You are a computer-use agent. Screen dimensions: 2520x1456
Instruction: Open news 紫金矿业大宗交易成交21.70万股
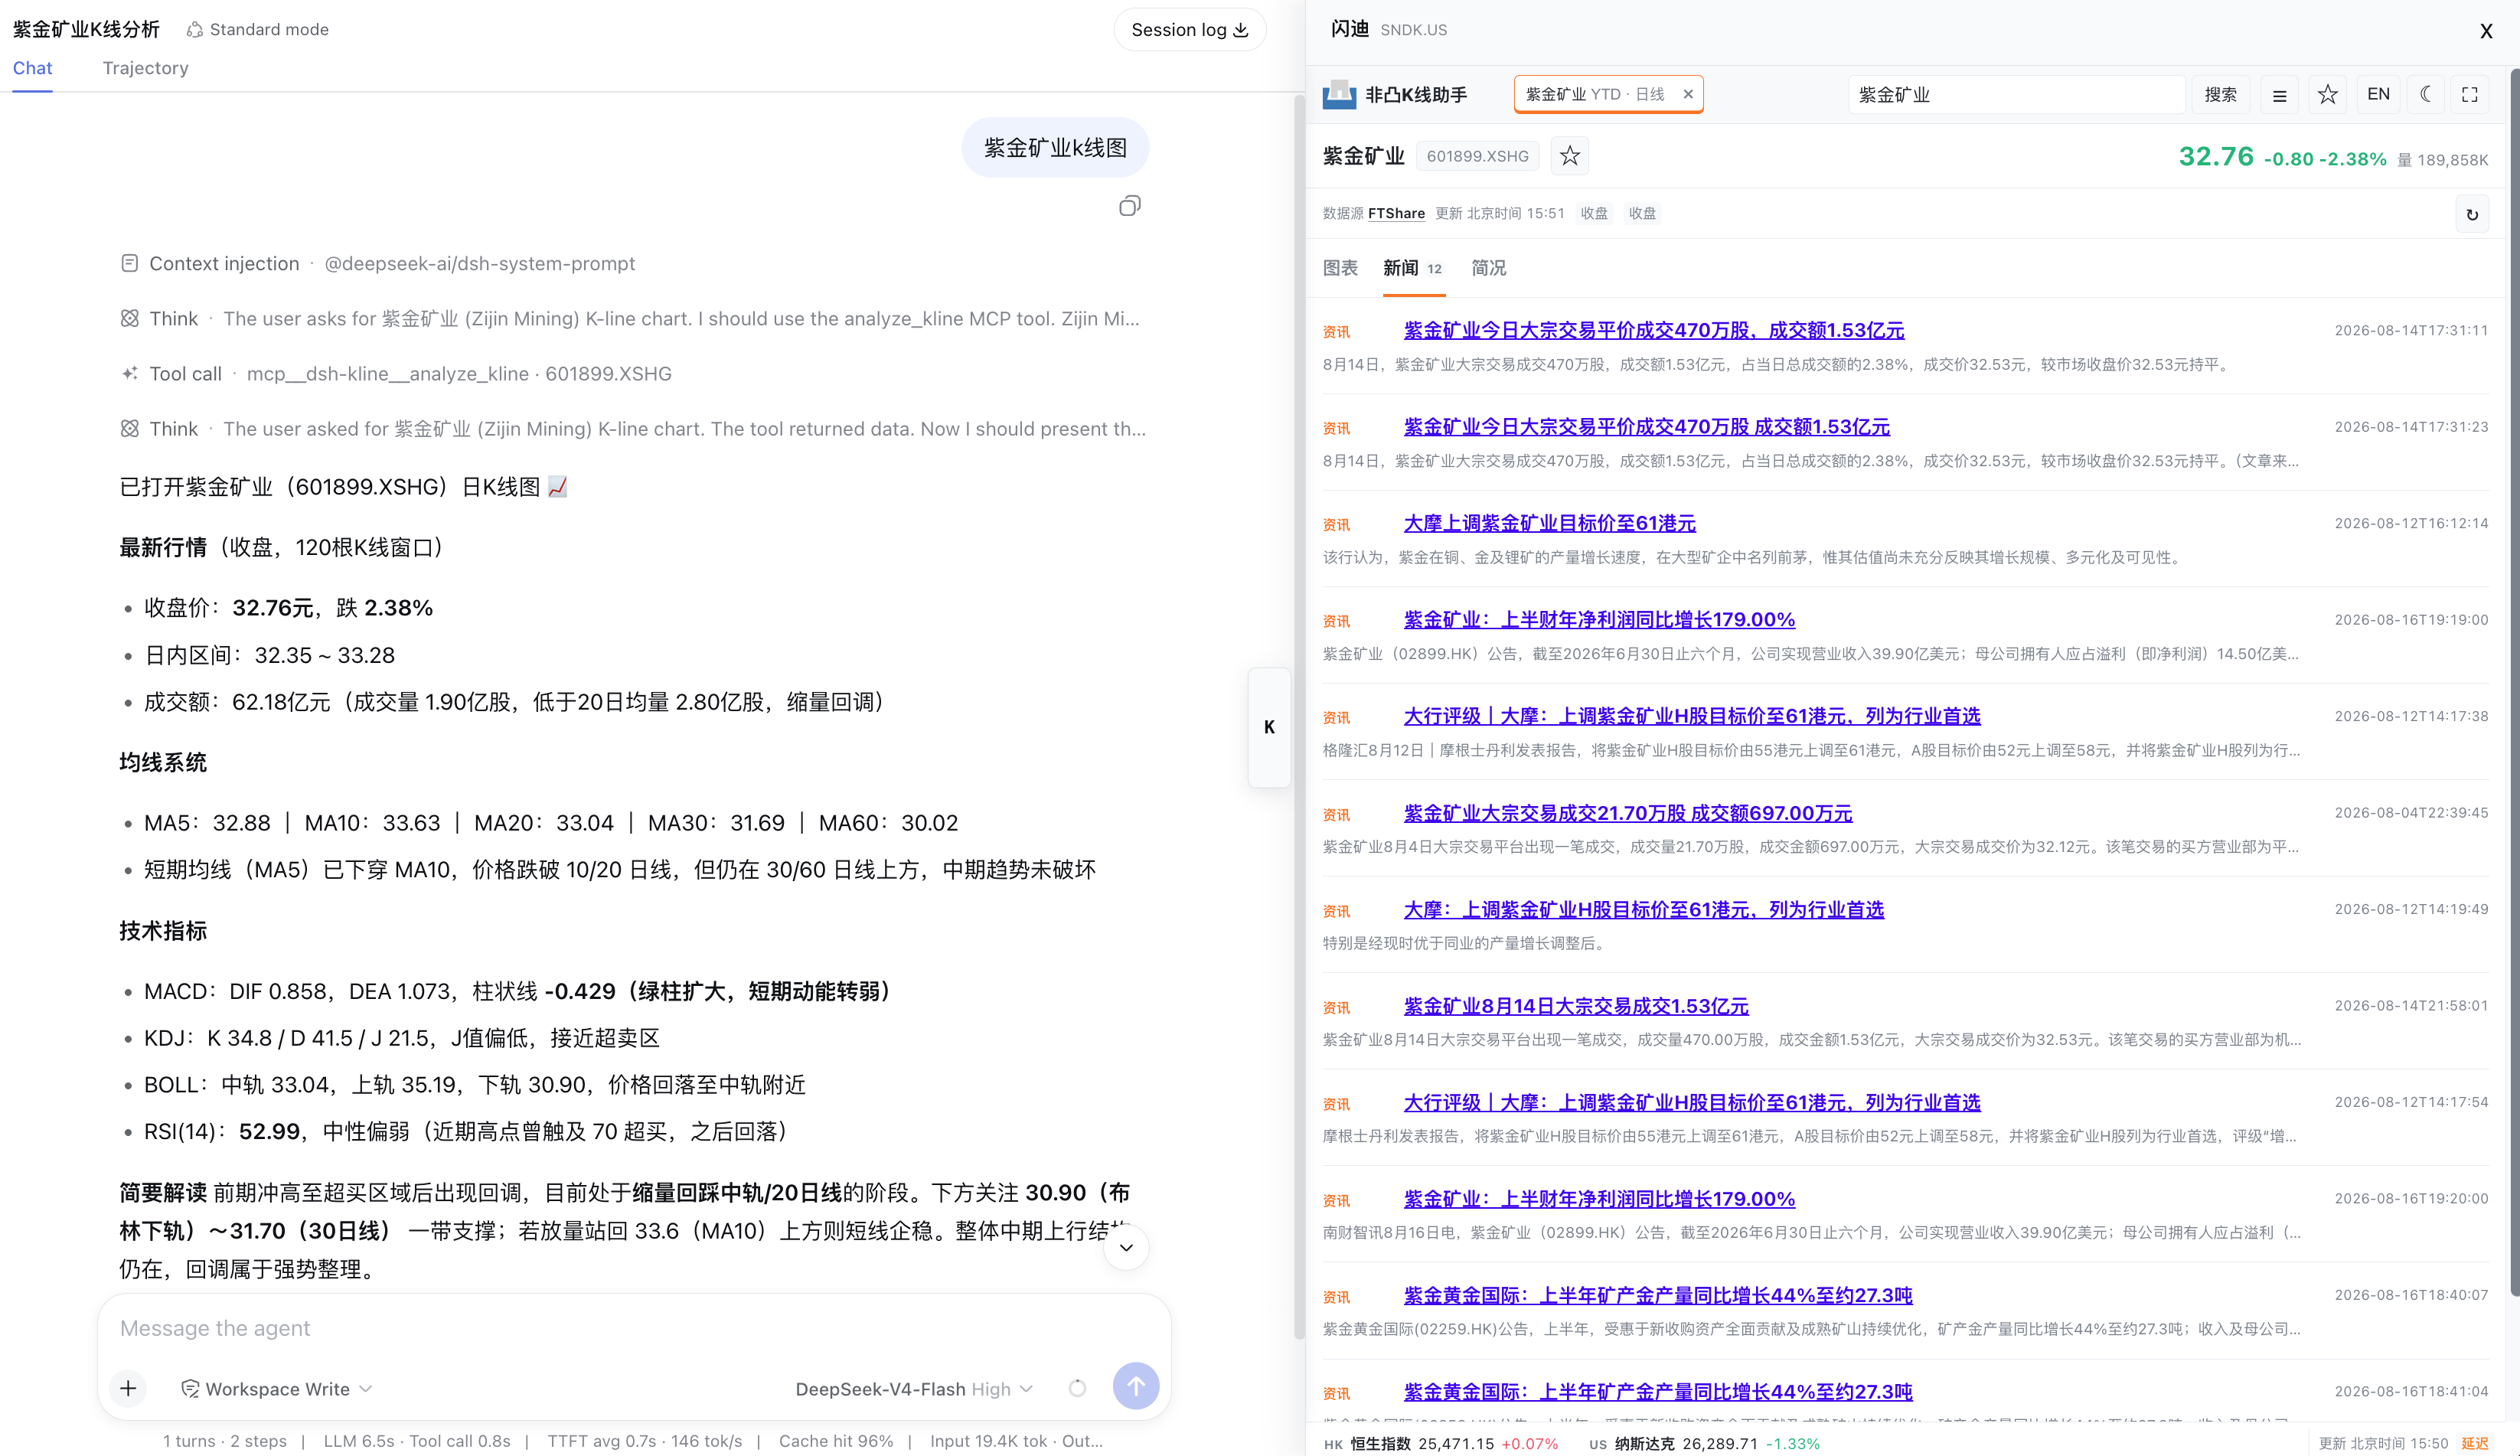click(x=1627, y=813)
